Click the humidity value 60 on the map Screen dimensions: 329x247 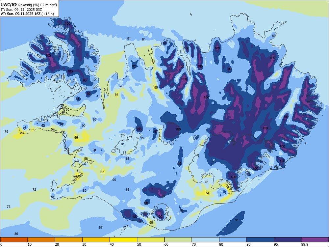67,109
